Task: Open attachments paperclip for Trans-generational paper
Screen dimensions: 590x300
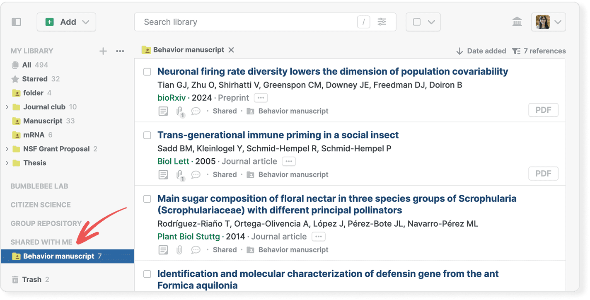Action: tap(180, 175)
